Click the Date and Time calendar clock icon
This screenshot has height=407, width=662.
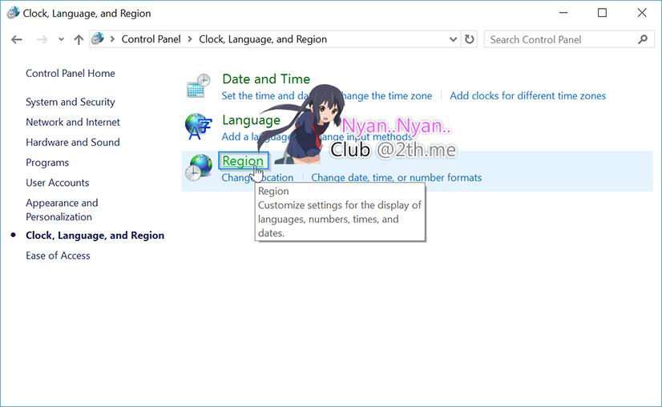[198, 86]
